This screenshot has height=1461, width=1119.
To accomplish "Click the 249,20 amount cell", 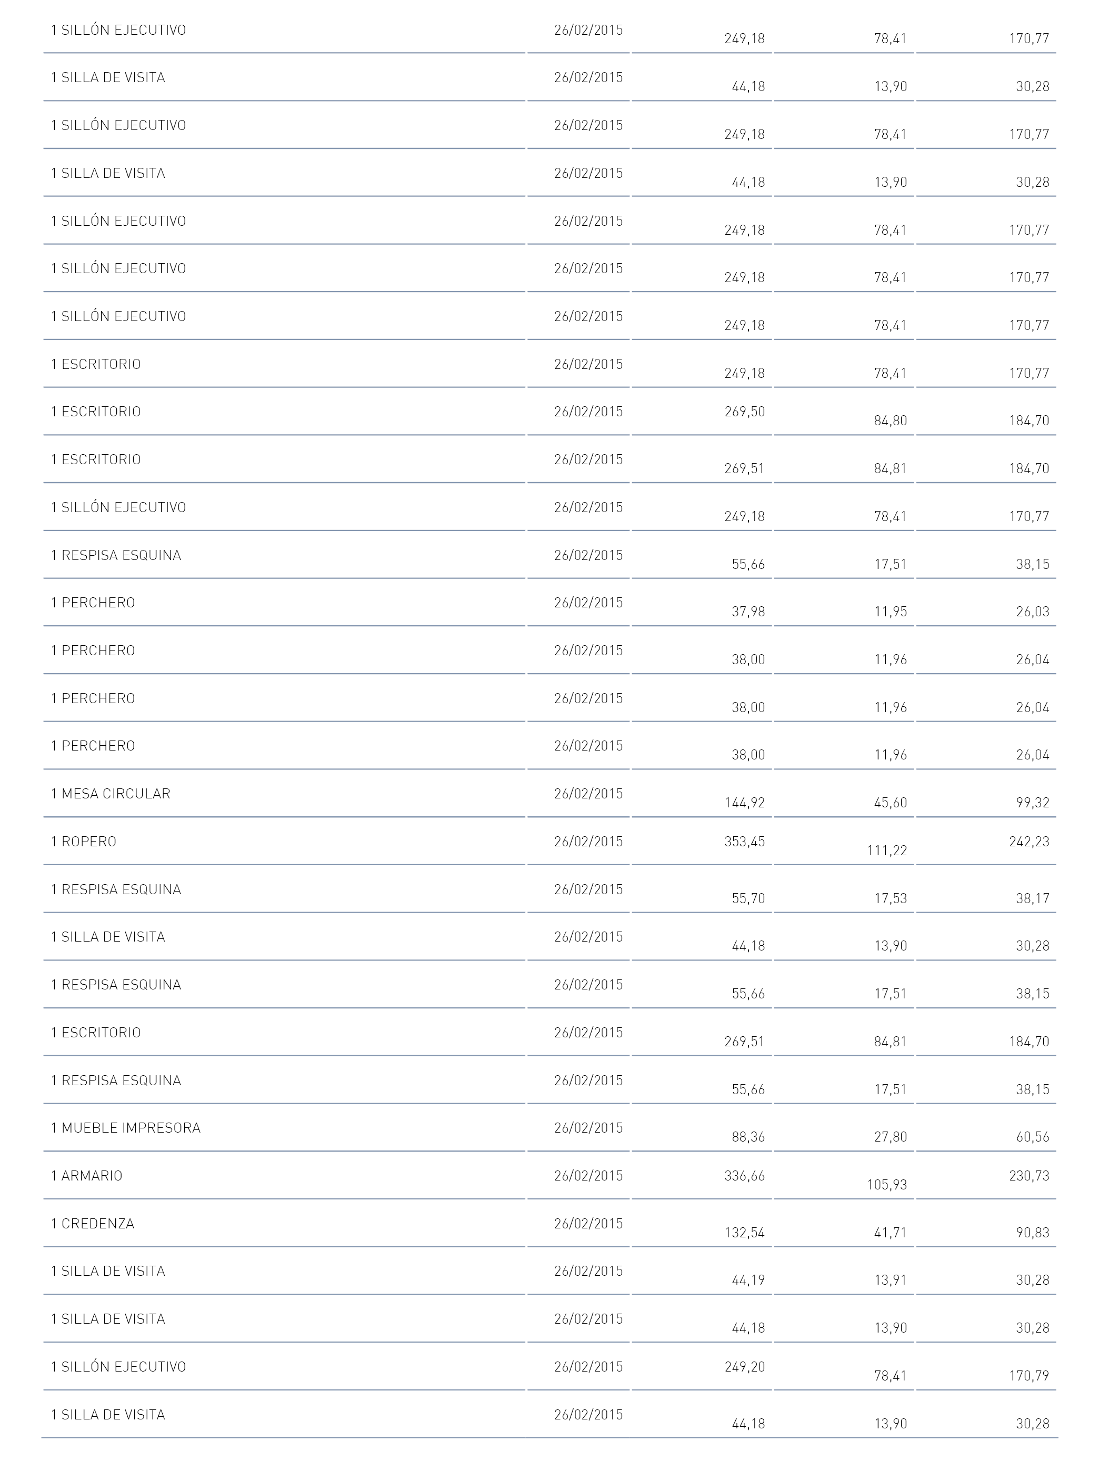I will click(x=745, y=1367).
